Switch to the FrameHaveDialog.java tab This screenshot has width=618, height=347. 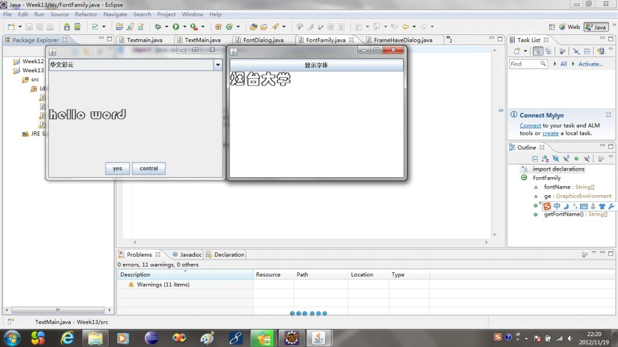[403, 40]
